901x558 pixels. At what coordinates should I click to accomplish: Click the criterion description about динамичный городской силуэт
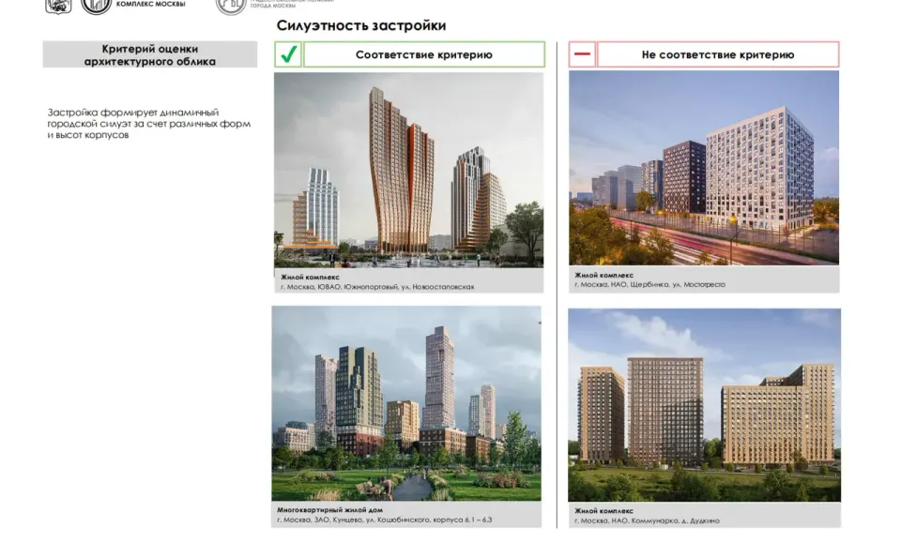(149, 124)
